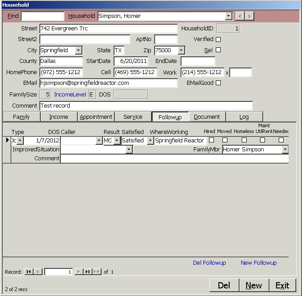Viewport: 302px width, 296px height.
Task: Go to next followup record
Action: (79, 271)
